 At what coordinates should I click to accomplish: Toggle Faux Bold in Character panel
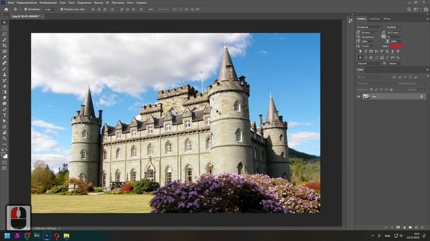[360, 52]
